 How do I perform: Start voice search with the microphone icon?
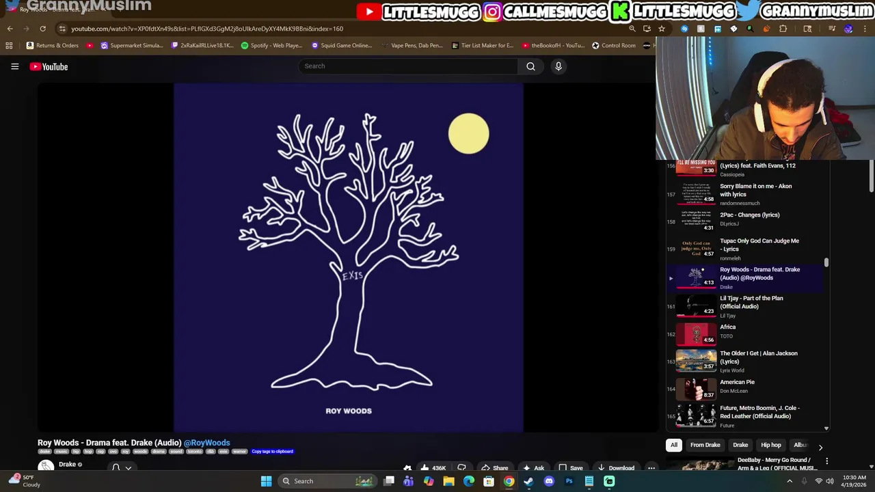(x=558, y=66)
